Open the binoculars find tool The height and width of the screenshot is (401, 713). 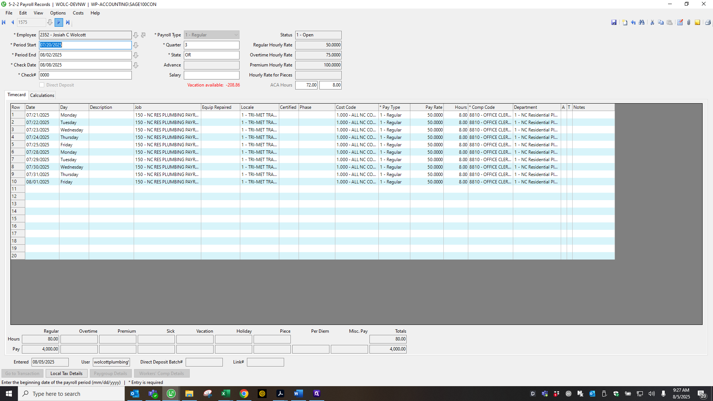(x=642, y=23)
